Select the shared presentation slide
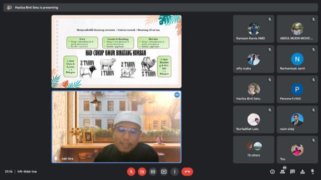The width and height of the screenshot is (321, 180). (116, 51)
